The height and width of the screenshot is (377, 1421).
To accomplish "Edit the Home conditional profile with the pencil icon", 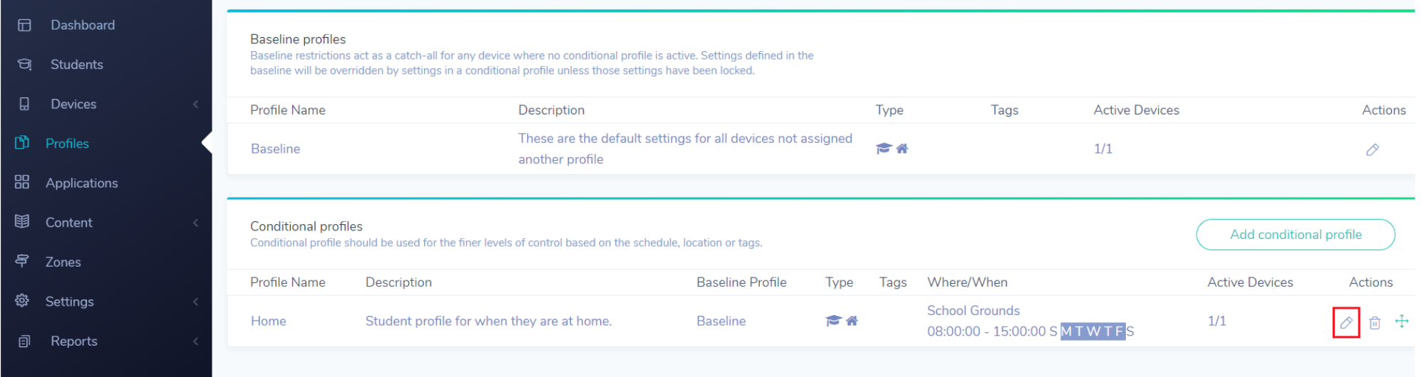I will coord(1345,323).
